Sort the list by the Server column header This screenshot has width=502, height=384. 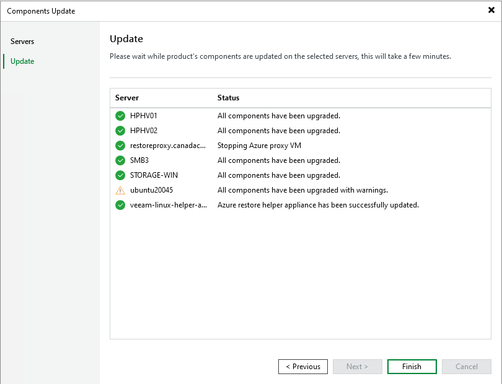[x=127, y=98]
